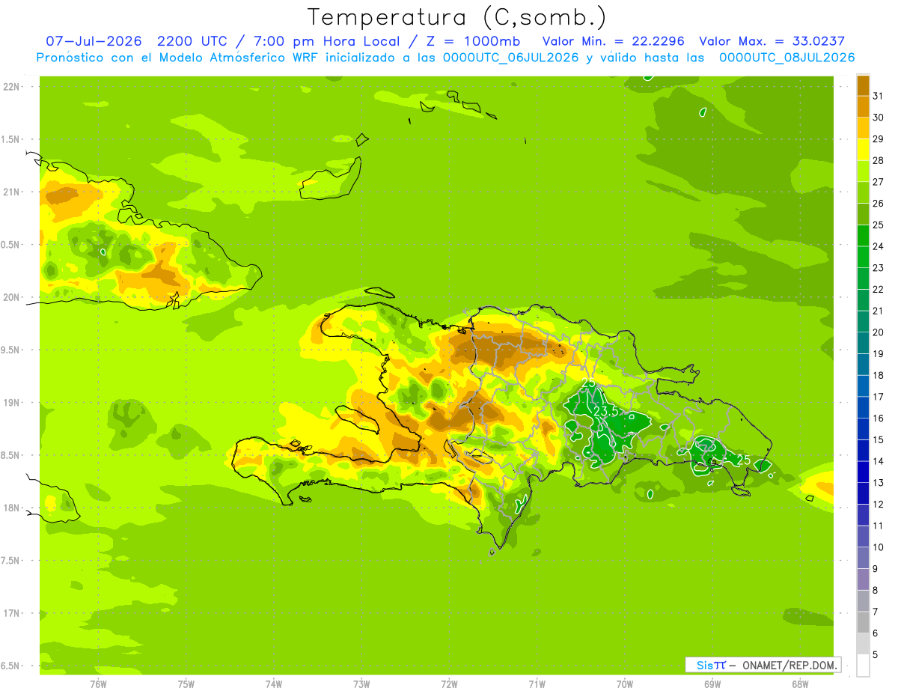
Task: Click the '31' value on the color legend
Action: [878, 96]
